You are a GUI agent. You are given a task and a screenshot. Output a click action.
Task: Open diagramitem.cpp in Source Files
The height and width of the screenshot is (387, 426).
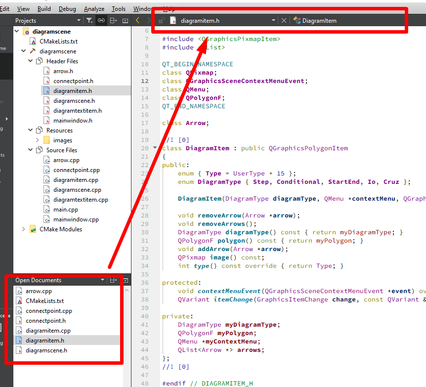(76, 180)
